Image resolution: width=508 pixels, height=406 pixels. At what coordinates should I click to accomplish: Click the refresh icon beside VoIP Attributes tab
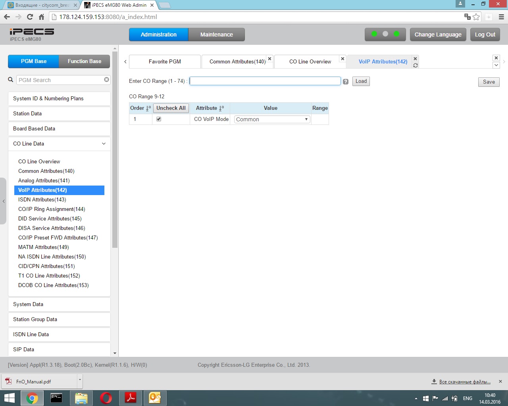pyautogui.click(x=416, y=65)
